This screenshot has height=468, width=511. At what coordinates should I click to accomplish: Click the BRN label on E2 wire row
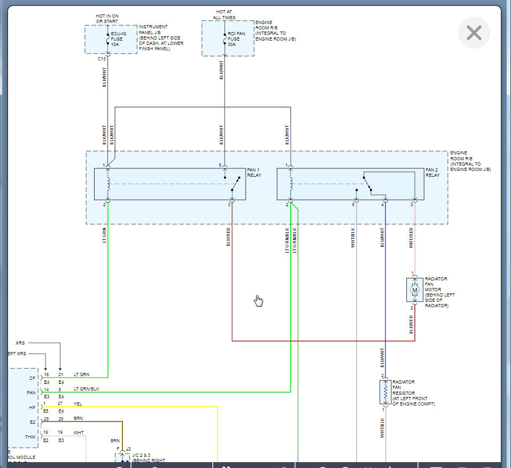78,418
